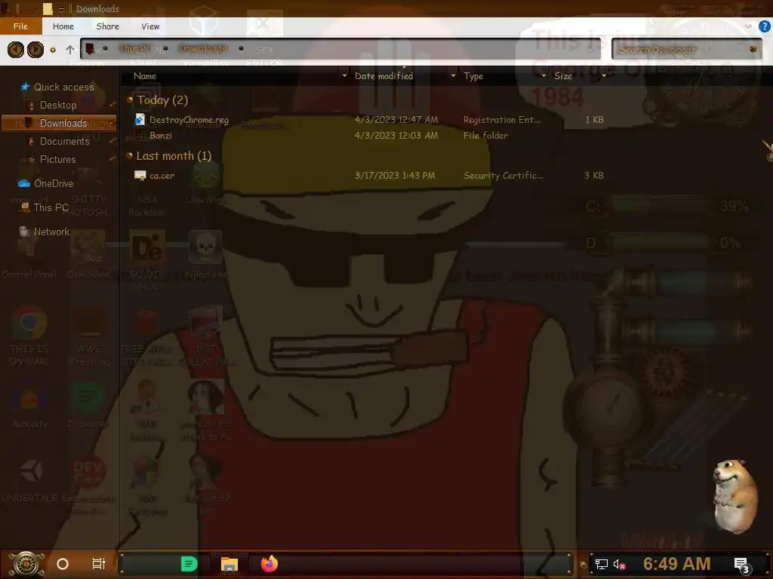
Task: Open the green chat app on taskbar
Action: (189, 564)
